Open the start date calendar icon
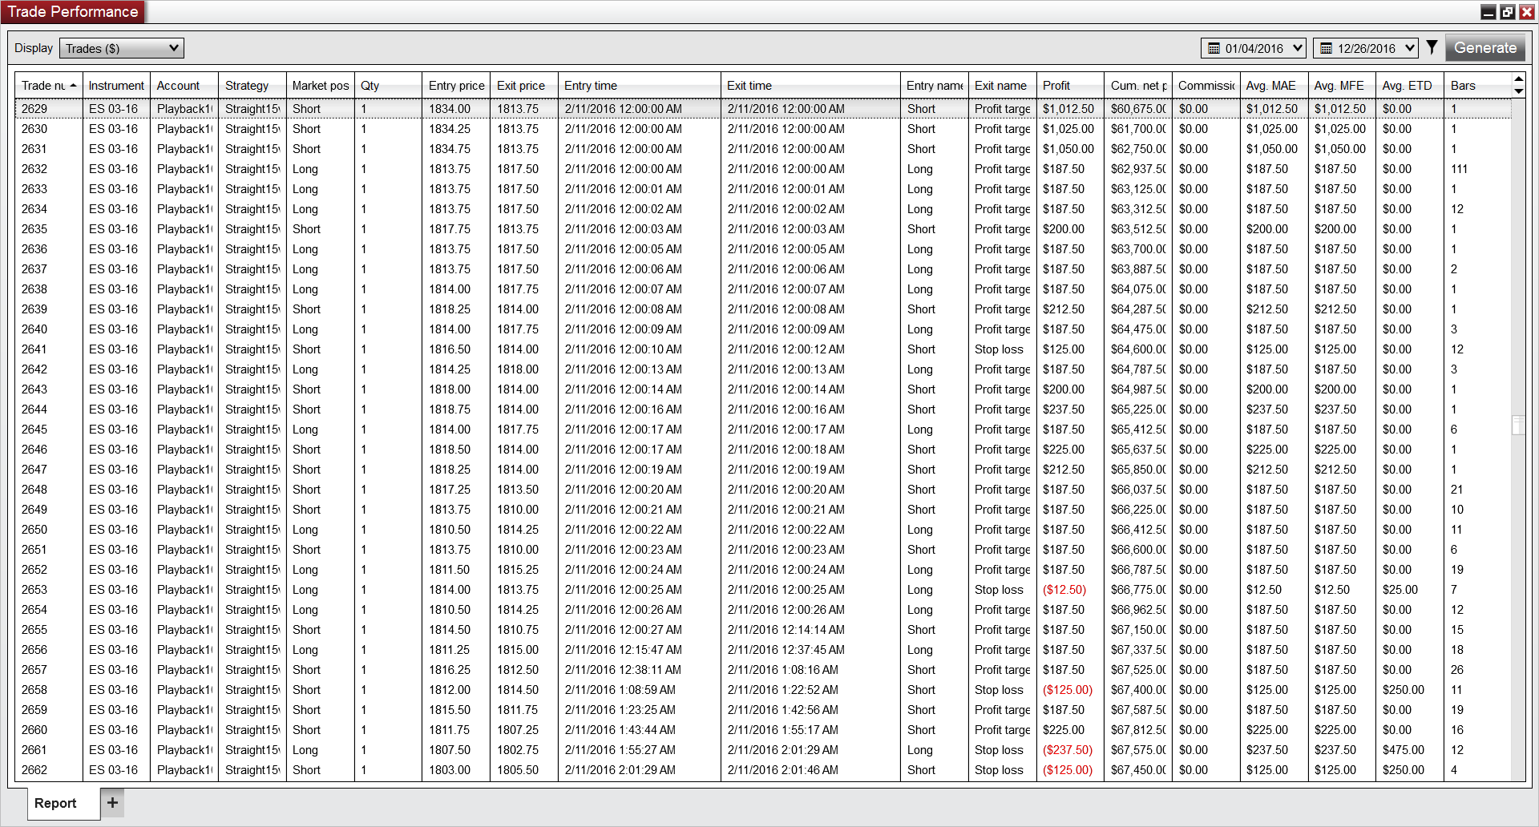Image resolution: width=1539 pixels, height=827 pixels. (x=1214, y=49)
